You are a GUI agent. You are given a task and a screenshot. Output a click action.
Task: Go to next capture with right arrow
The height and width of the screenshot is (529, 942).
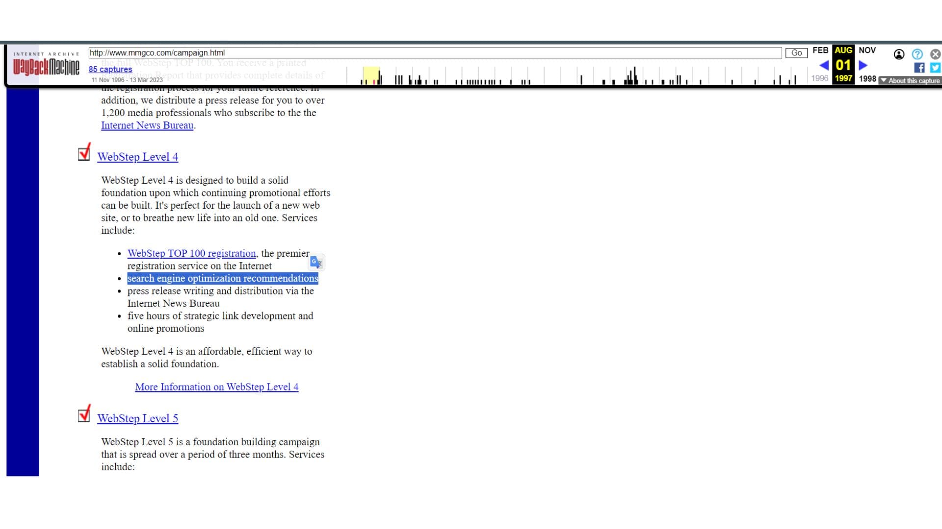[x=863, y=65]
